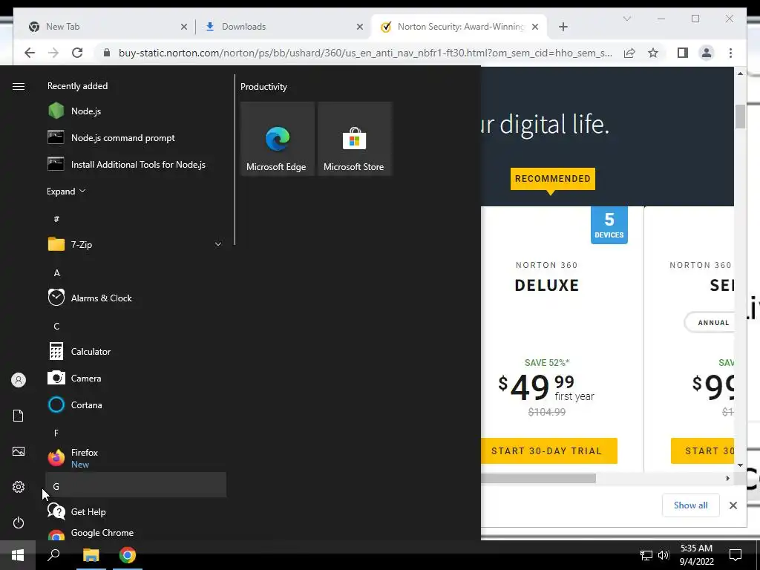
Task: Launch the Calculator app
Action: tap(136, 351)
